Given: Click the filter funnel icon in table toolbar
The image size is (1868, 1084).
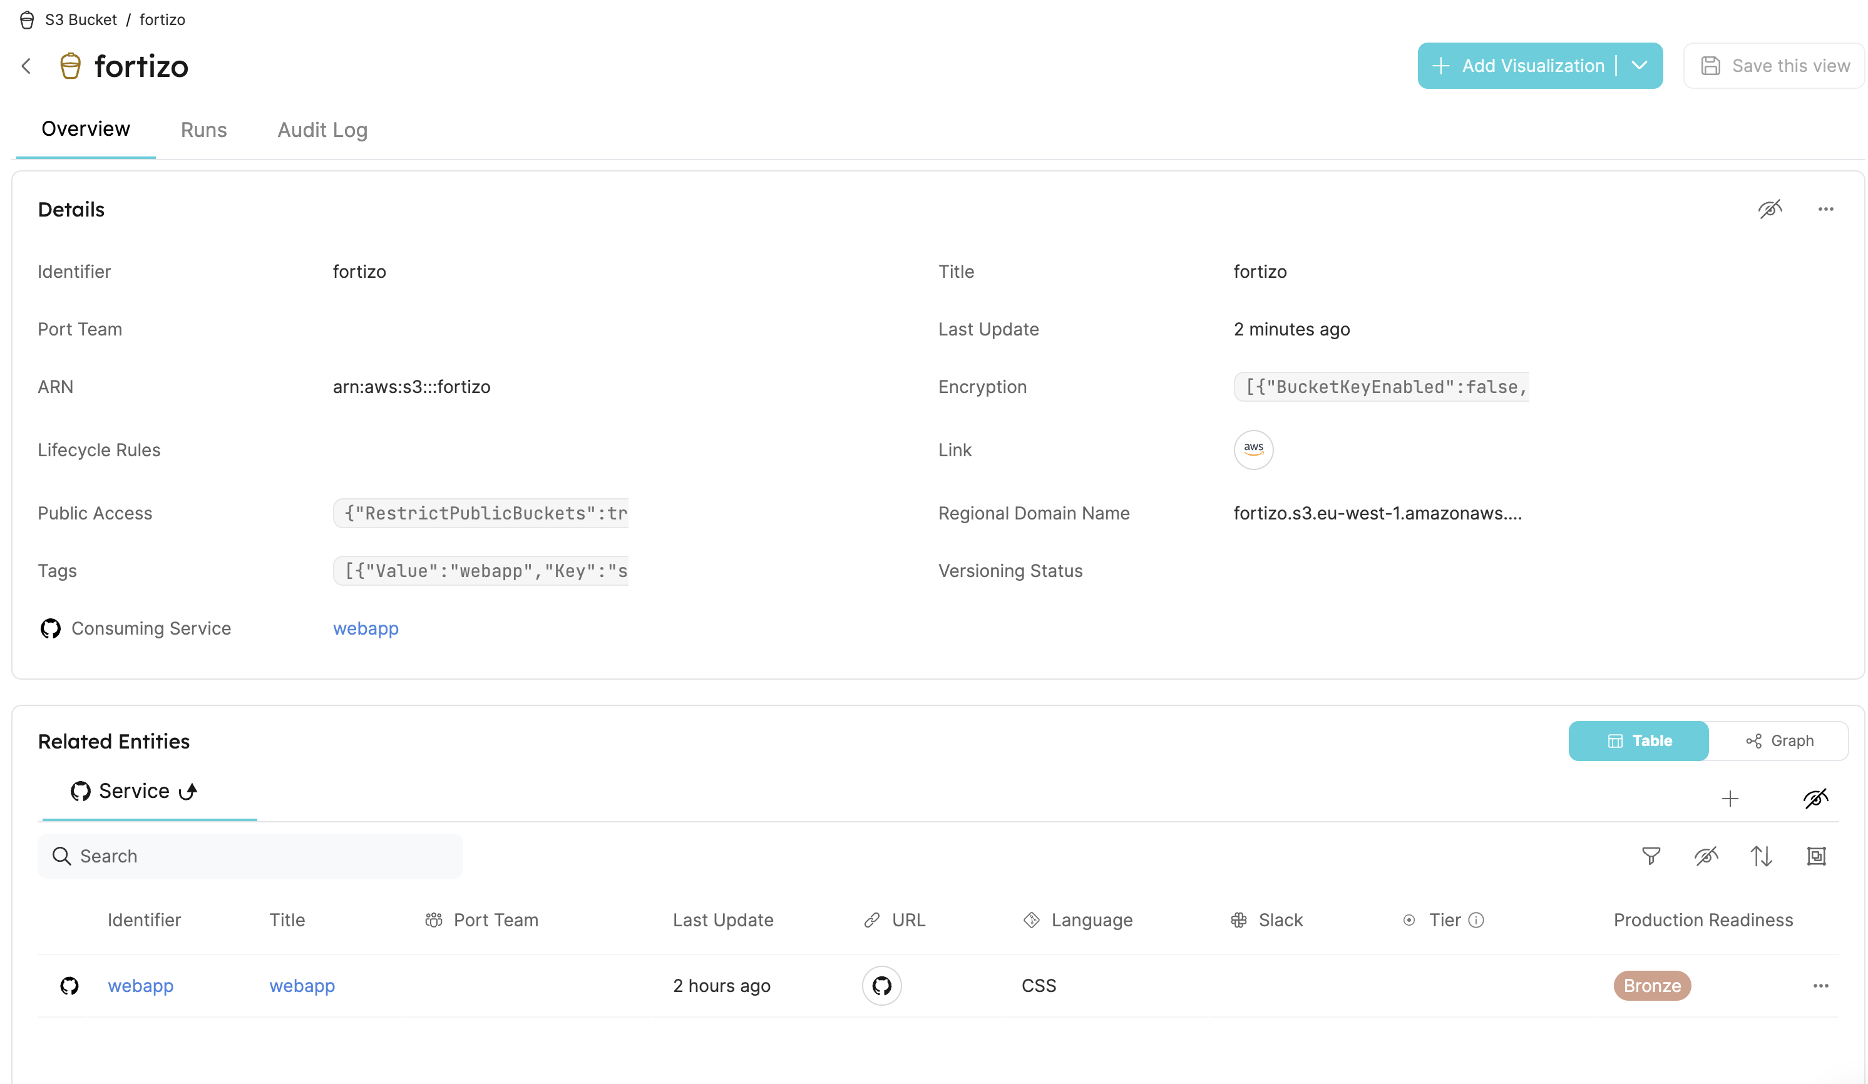Looking at the screenshot, I should click(x=1651, y=856).
